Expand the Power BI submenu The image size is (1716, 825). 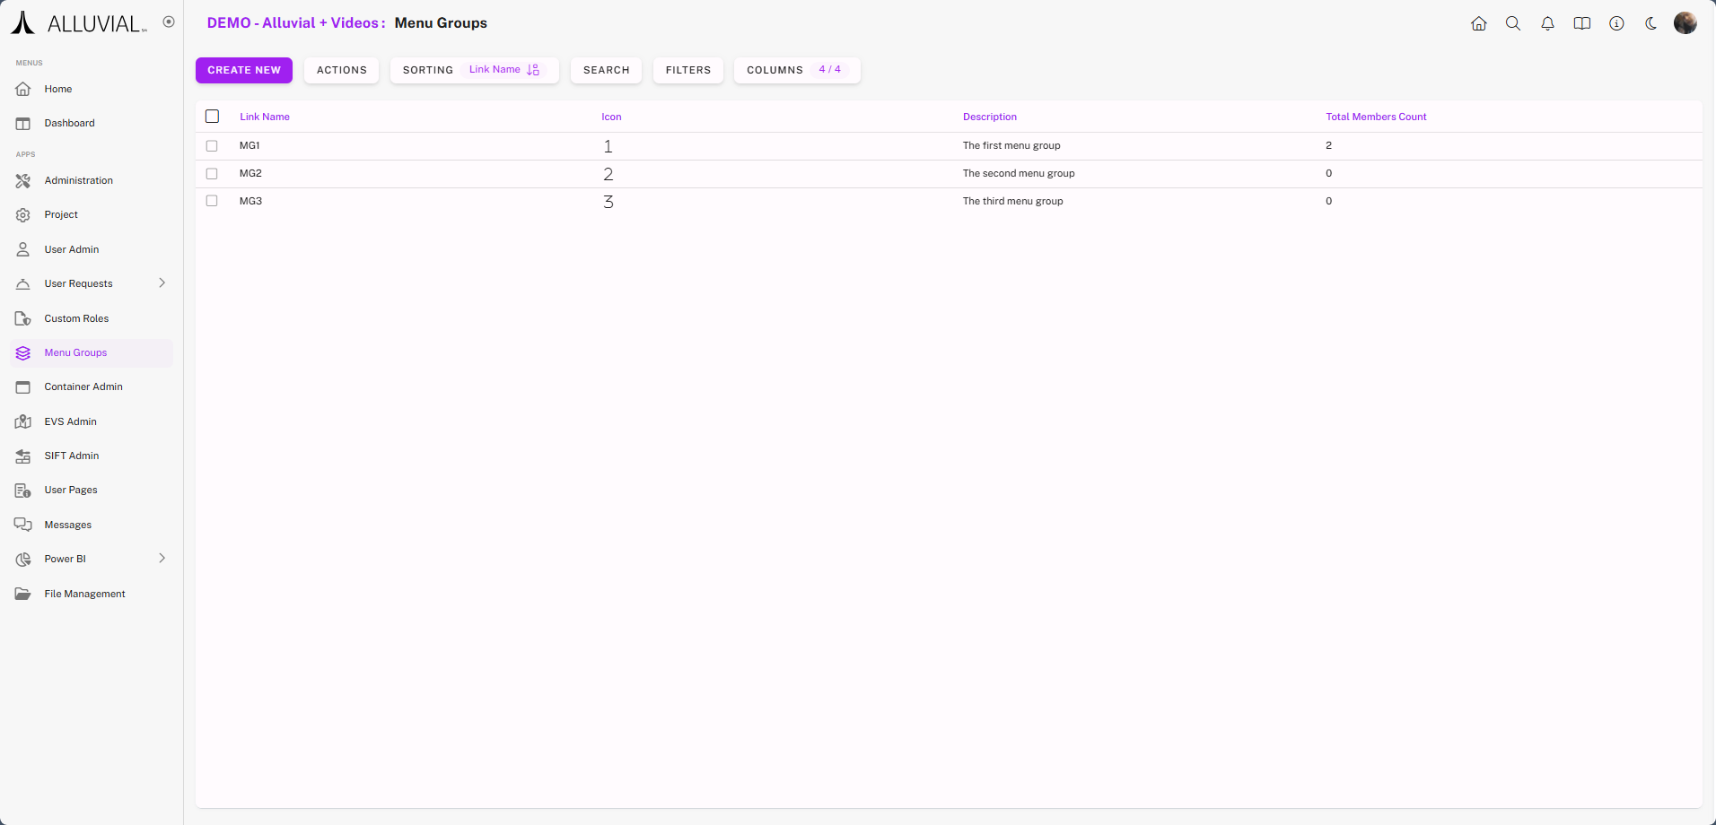point(162,559)
